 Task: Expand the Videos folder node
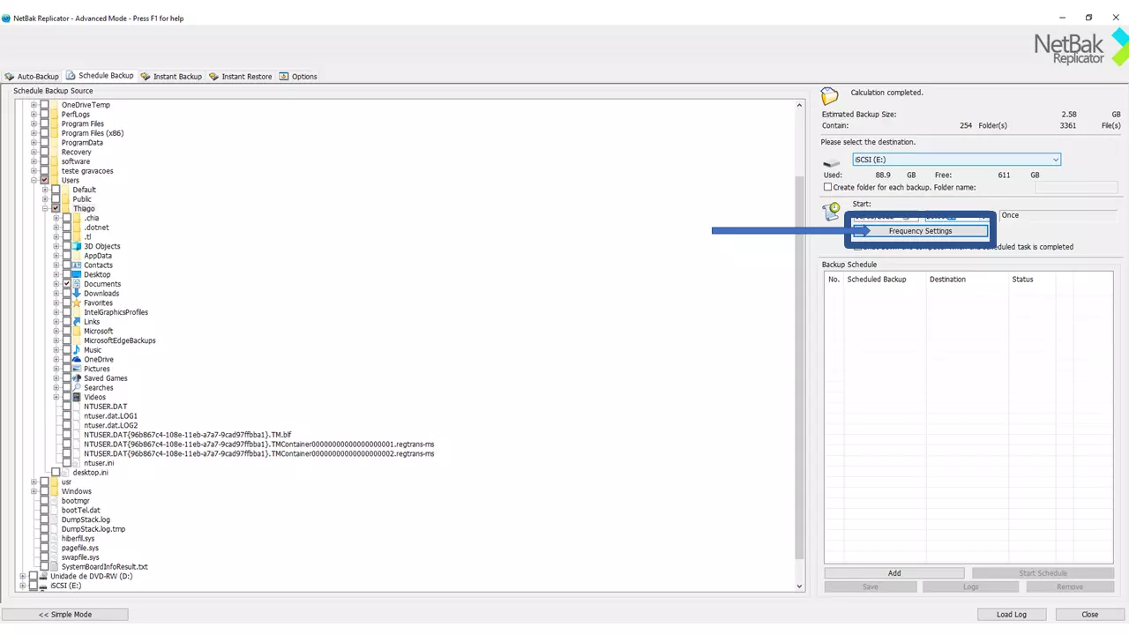(56, 397)
